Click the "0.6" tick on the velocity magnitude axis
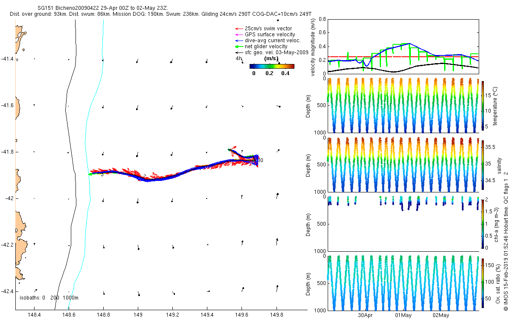This screenshot has width=512, height=320. (322, 33)
